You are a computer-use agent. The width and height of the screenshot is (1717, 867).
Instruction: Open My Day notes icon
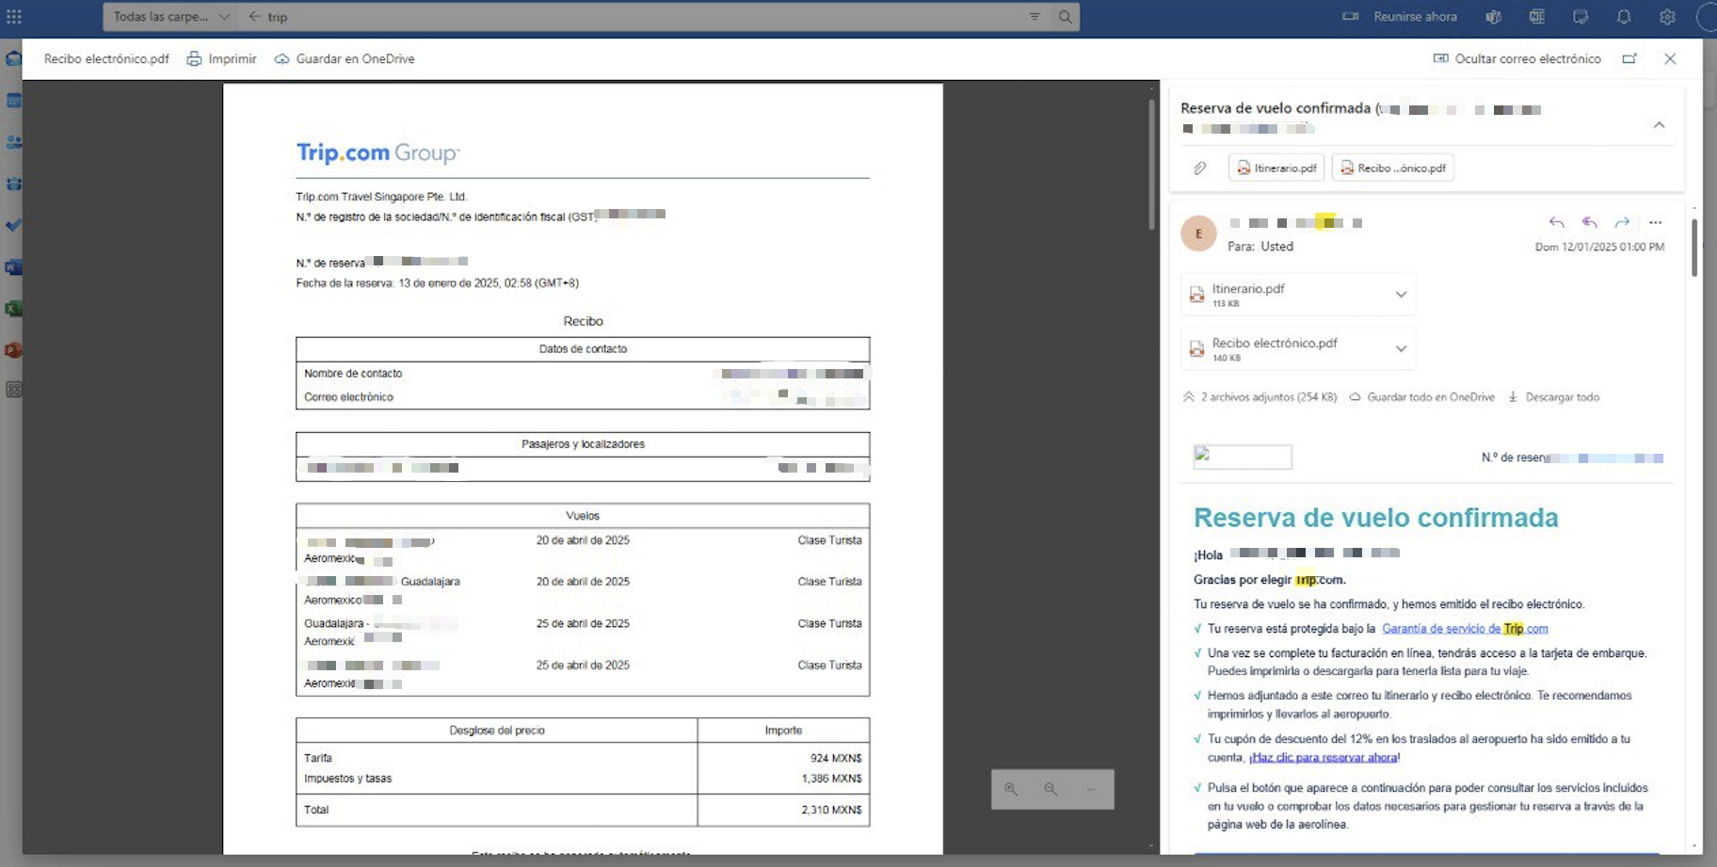point(1581,17)
